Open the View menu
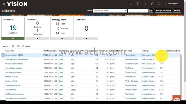The width and height of the screenshot is (186, 104). (x=6, y=46)
